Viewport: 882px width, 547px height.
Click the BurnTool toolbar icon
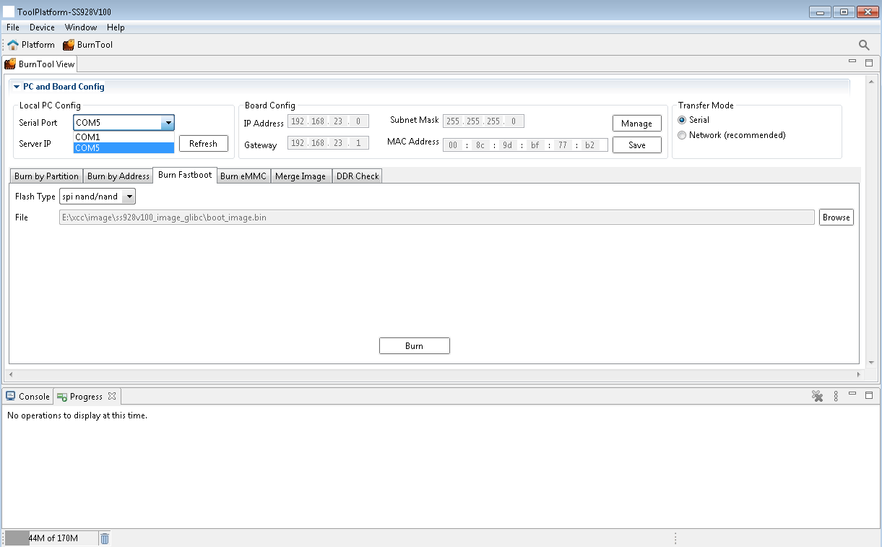coord(69,45)
